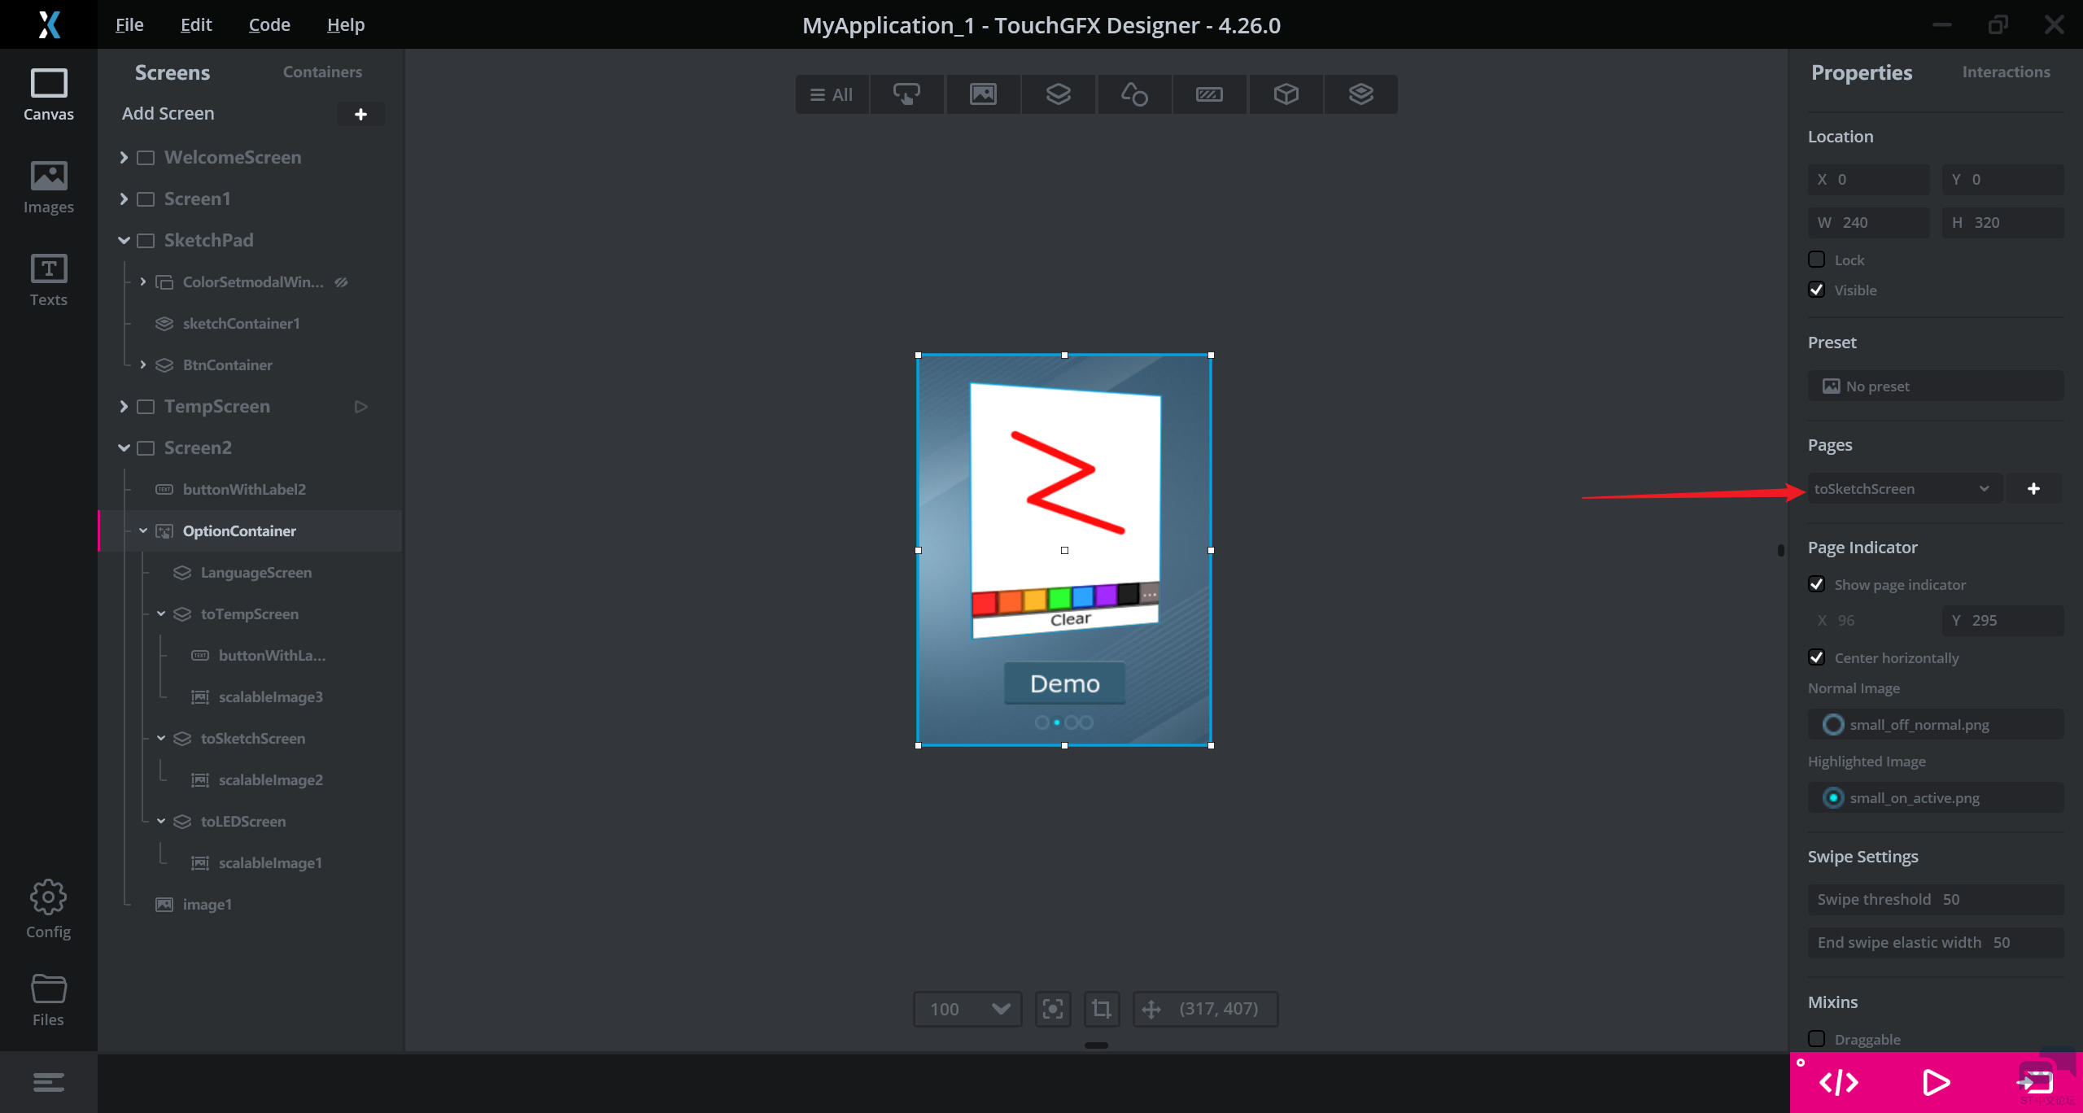Click the Add Screen plus button
The height and width of the screenshot is (1113, 2083).
coord(360,114)
